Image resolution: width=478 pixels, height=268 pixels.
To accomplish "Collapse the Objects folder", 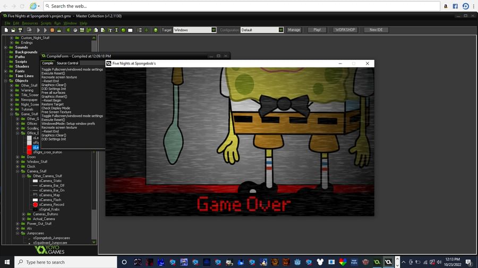I will point(5,81).
